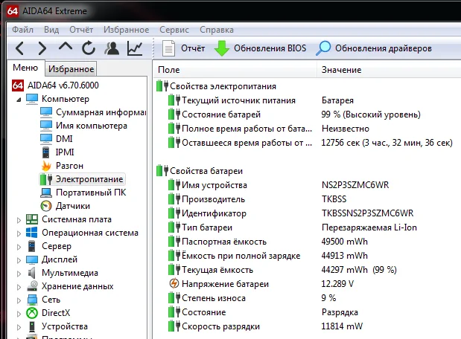
Task: Select Суммарная информация tree item
Action: coord(101,112)
